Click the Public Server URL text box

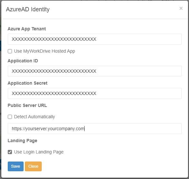click(x=94, y=129)
